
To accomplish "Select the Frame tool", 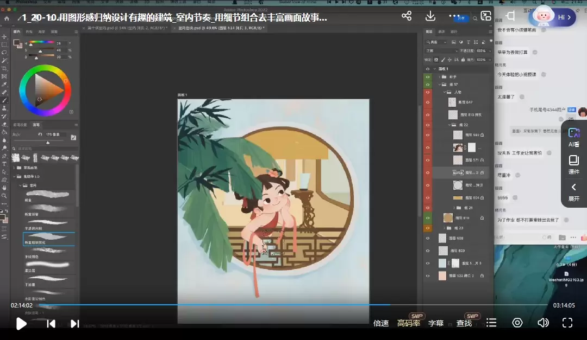I will (x=4, y=76).
